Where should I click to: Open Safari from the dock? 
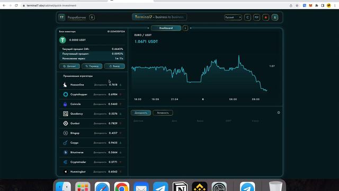102,186
